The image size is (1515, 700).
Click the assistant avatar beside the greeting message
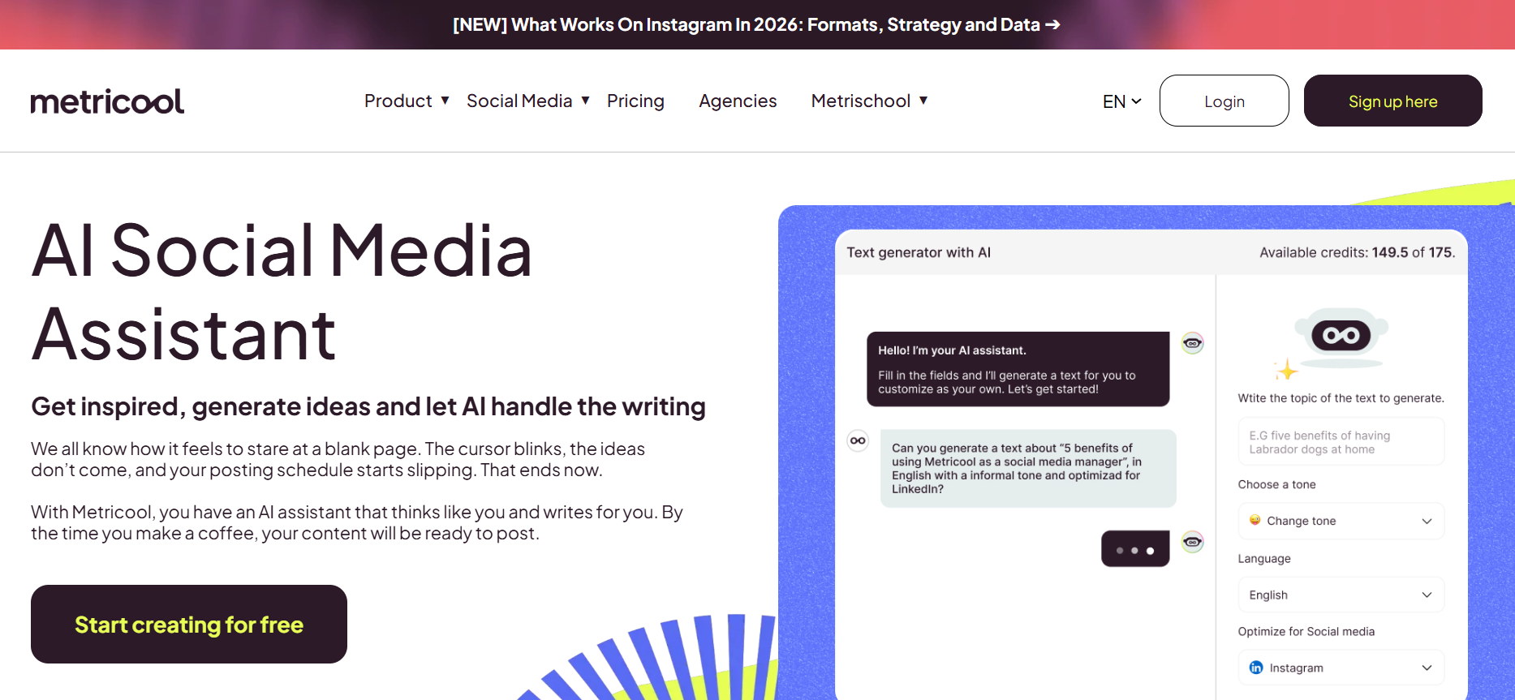pyautogui.click(x=1192, y=342)
